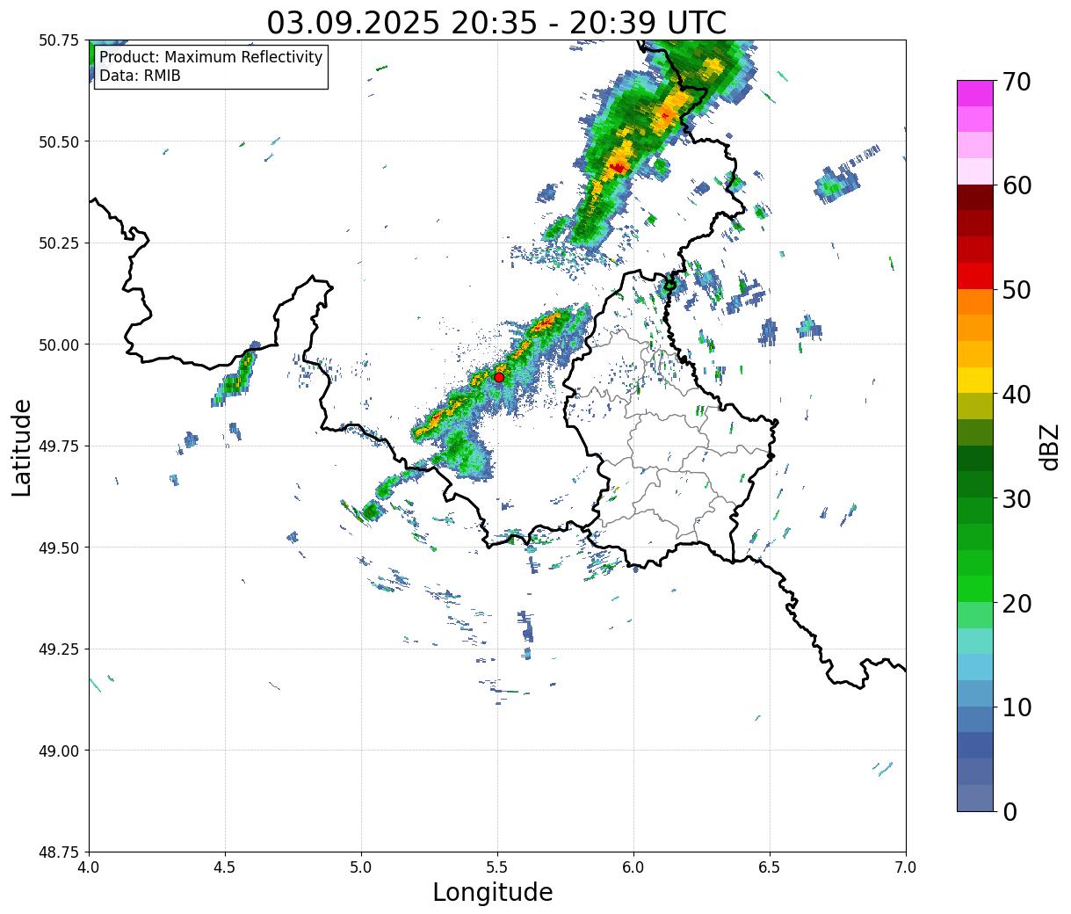
Task: Click the colorbar tick label 60
Action: (x=1016, y=185)
